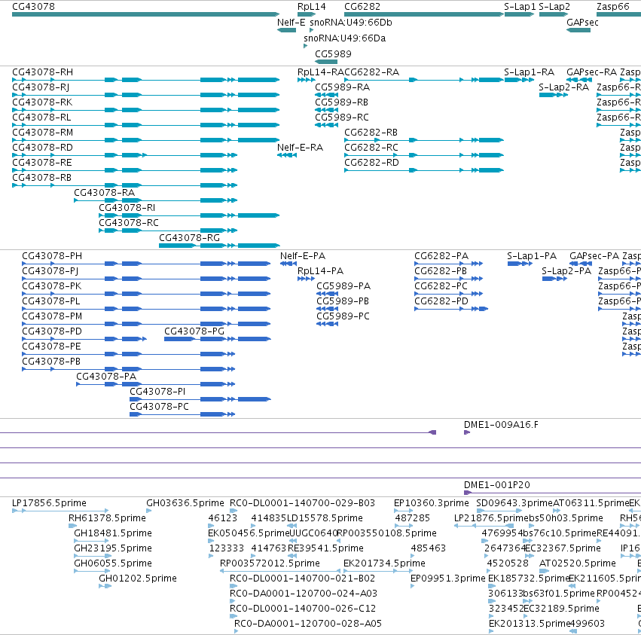The width and height of the screenshot is (641, 635).
Task: Click protein label CG43078-PG
Action: 194,331
